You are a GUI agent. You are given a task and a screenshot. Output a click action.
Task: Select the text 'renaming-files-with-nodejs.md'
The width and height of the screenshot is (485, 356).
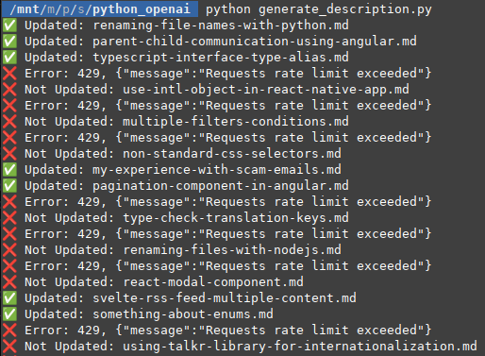click(x=232, y=250)
